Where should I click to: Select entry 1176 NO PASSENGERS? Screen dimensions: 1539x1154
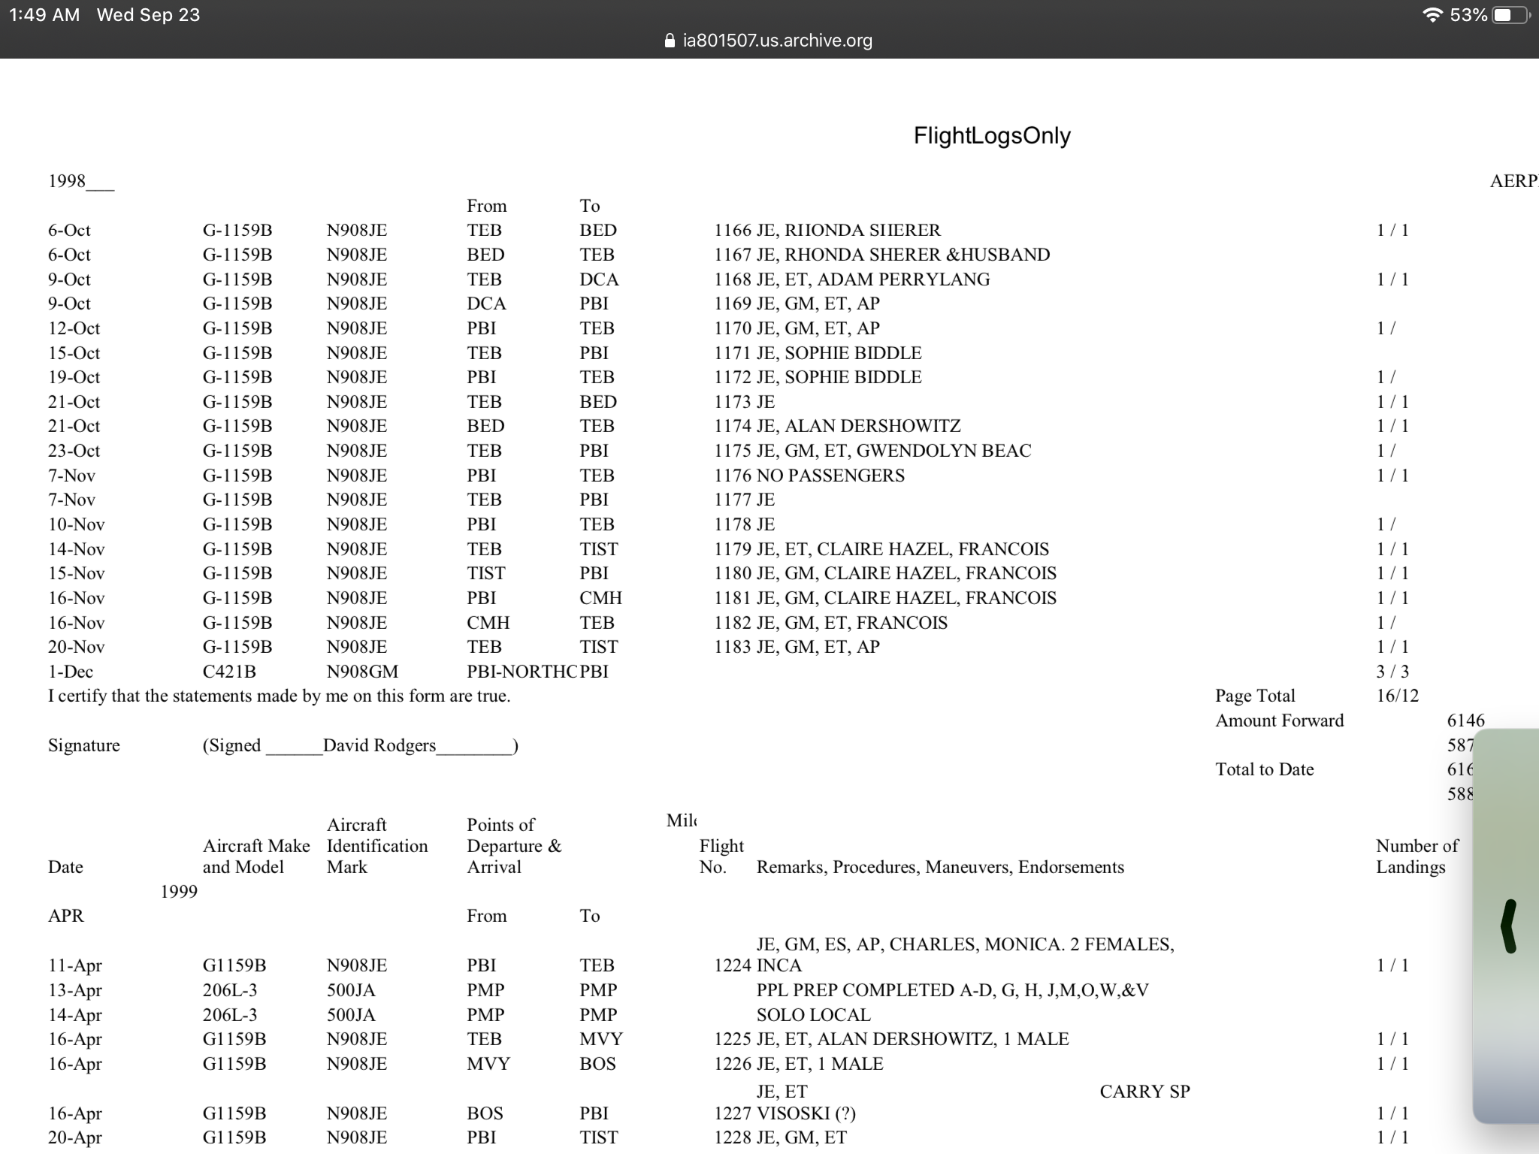809,476
